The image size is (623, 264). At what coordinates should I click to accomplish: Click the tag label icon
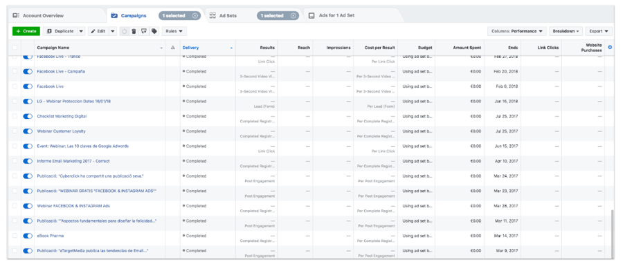click(x=154, y=31)
